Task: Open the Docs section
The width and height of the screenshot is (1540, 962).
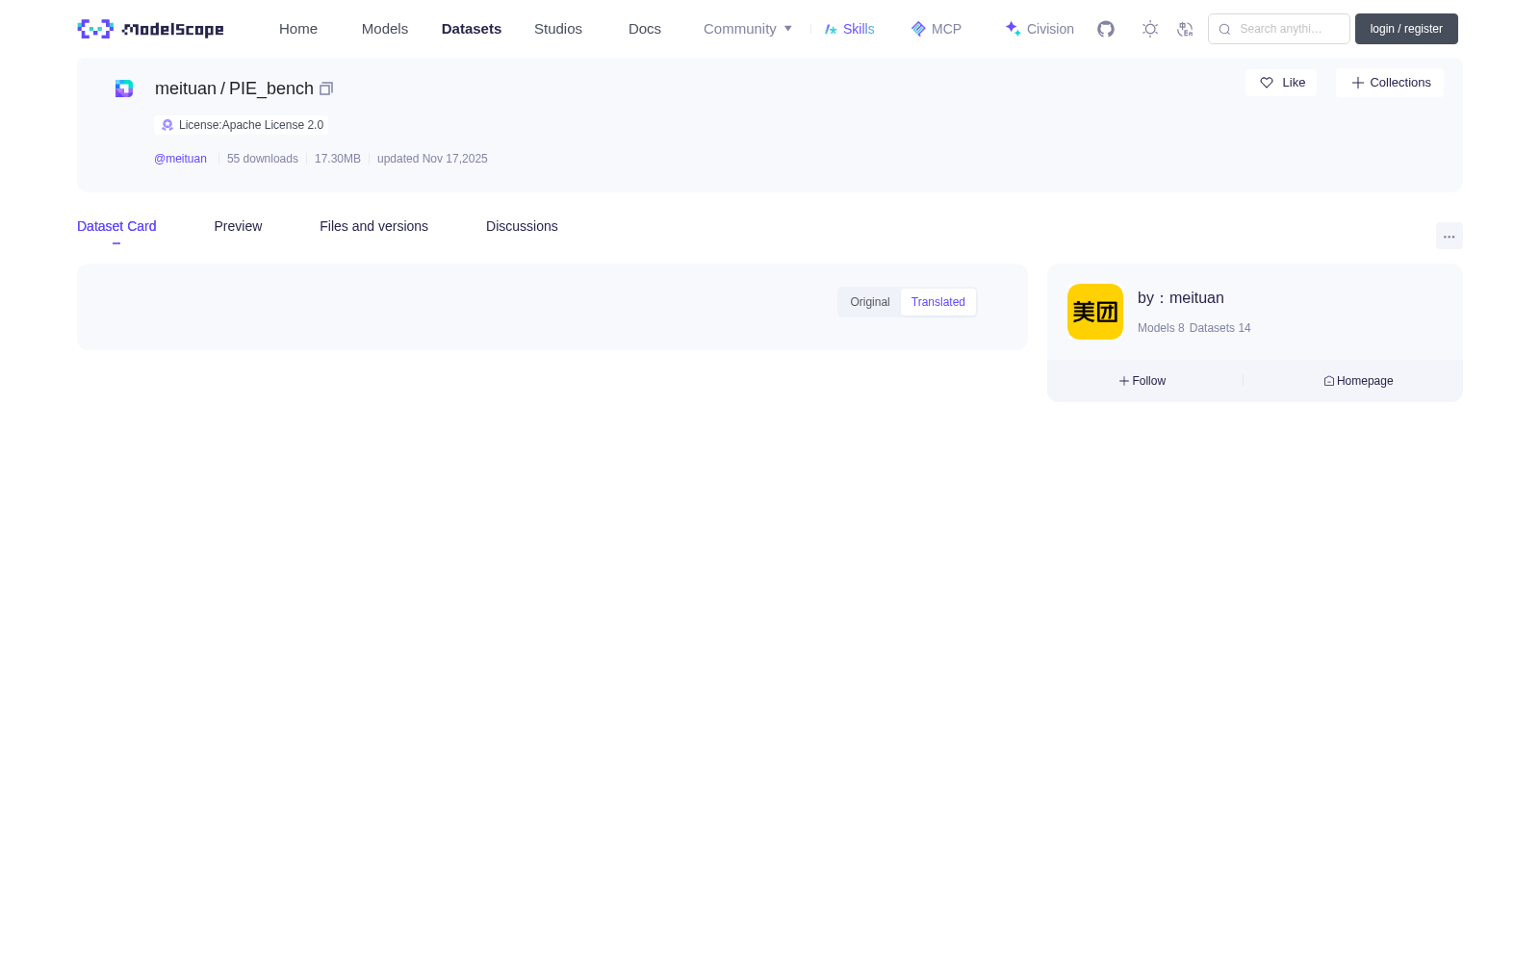Action: (x=645, y=29)
